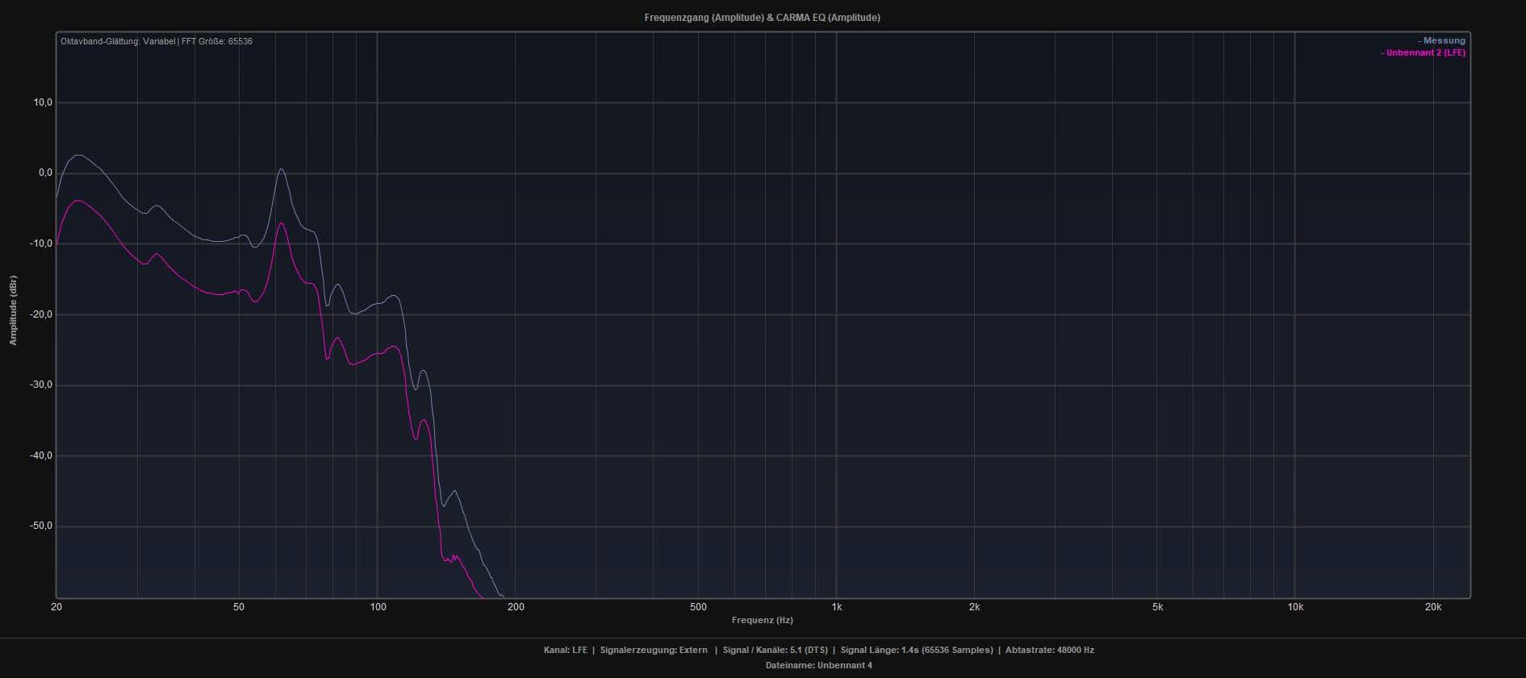Click the 'Abtastrate: 48000 Hz' status text

pos(1050,650)
